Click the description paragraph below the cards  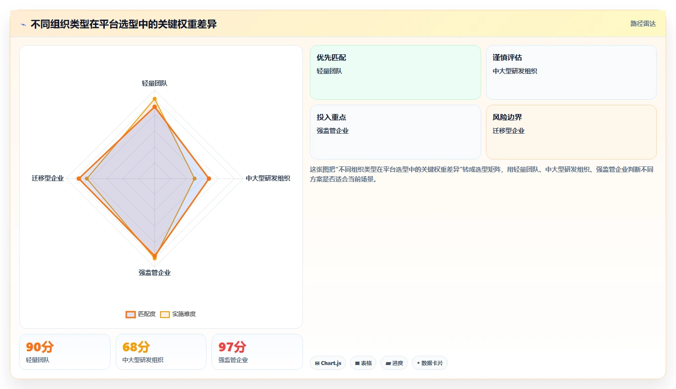482,174
